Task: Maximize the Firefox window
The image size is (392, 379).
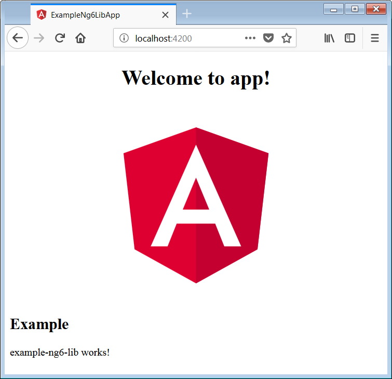Action: click(x=354, y=9)
